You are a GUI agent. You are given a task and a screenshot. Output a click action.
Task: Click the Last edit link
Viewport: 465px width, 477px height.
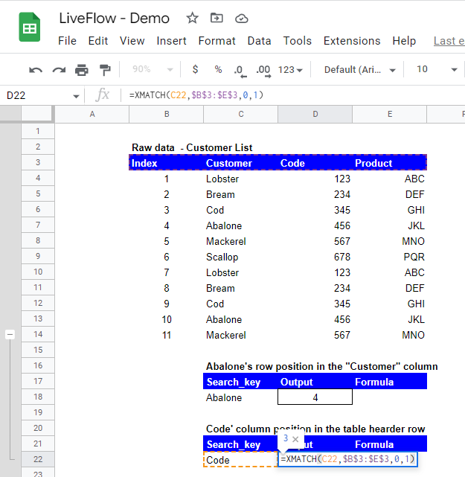click(449, 41)
